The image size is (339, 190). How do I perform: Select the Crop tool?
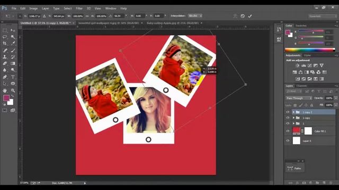[5, 43]
